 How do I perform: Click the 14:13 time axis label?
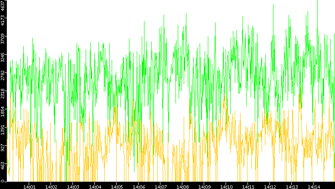pyautogui.click(x=292, y=187)
